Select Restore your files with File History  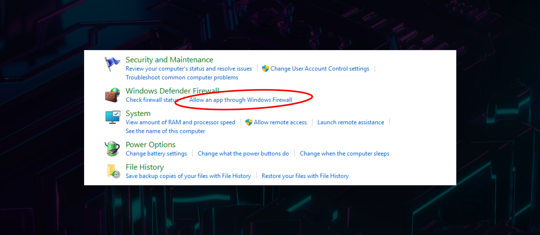pyautogui.click(x=305, y=176)
